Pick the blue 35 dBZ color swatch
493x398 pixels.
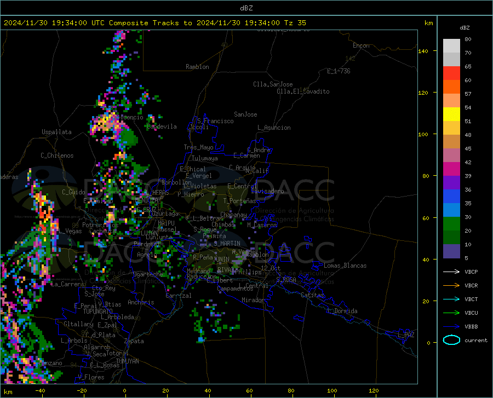coord(451,197)
